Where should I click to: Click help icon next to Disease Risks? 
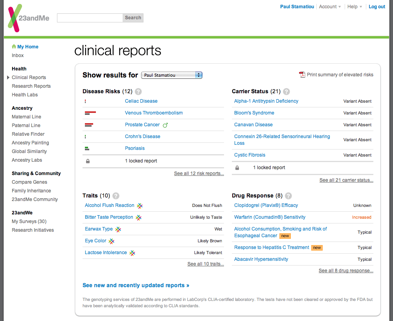[x=138, y=92]
